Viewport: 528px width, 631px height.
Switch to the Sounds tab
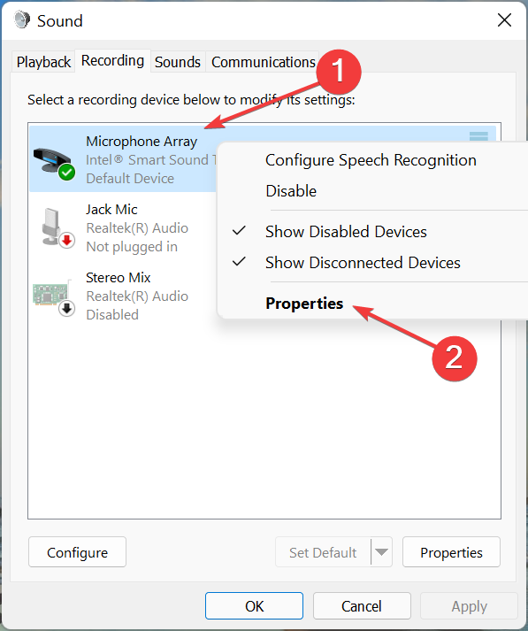pos(178,62)
